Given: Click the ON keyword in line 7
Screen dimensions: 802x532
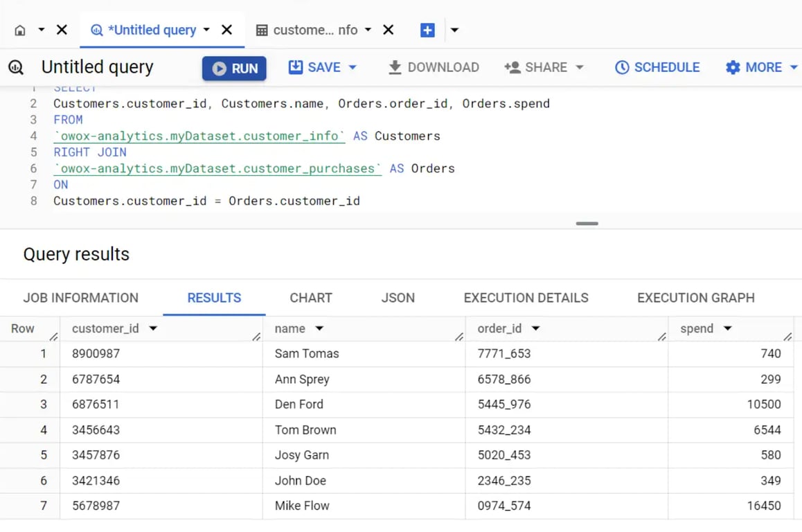Looking at the screenshot, I should (61, 185).
